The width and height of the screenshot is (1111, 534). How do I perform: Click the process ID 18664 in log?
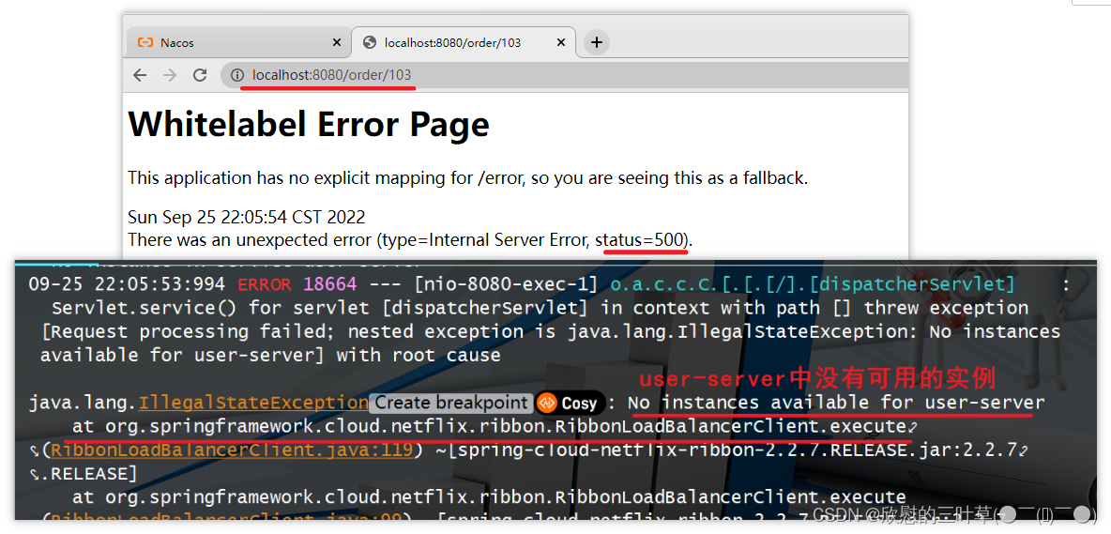pyautogui.click(x=330, y=284)
